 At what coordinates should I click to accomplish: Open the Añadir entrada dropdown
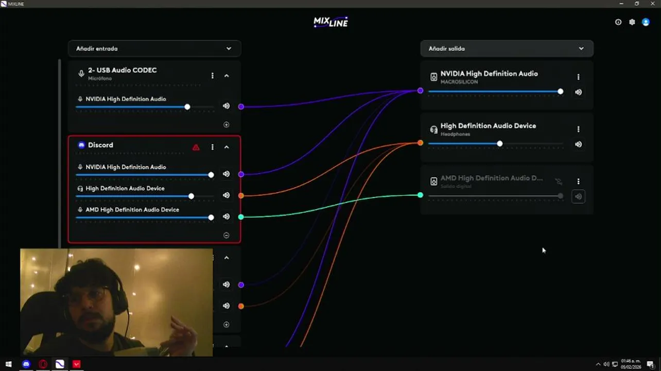(x=154, y=48)
